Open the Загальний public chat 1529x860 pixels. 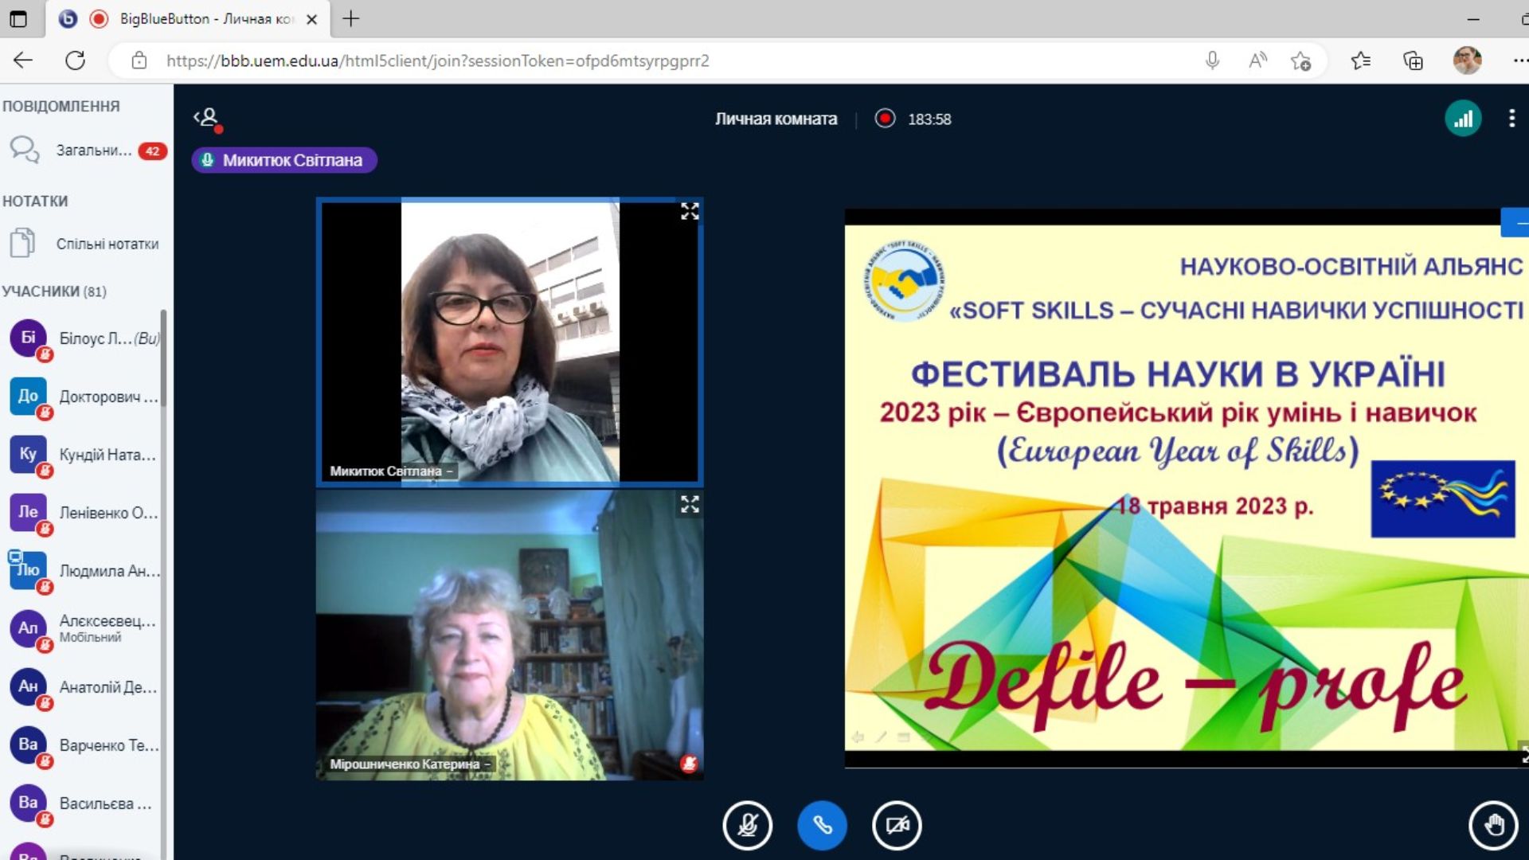[x=86, y=150]
